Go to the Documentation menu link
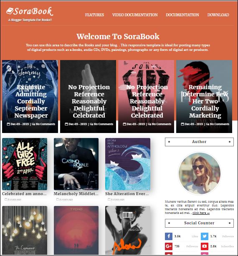This screenshot has width=238, height=256. click(x=182, y=15)
